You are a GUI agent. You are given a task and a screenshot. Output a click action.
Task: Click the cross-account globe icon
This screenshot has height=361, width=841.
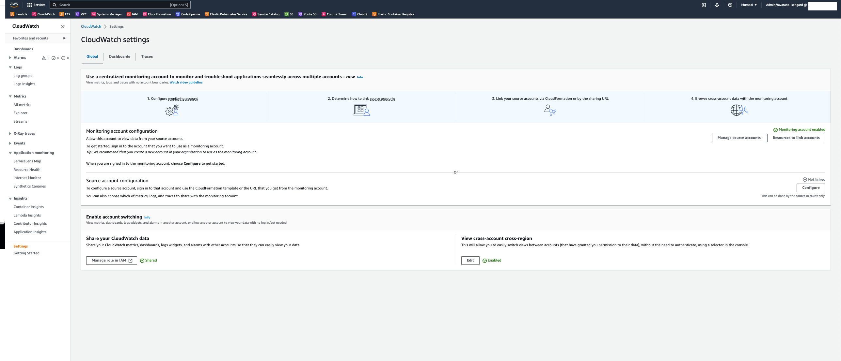tap(739, 110)
